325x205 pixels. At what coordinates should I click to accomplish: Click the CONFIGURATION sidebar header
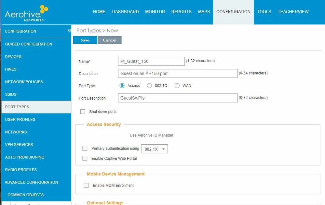[20, 31]
